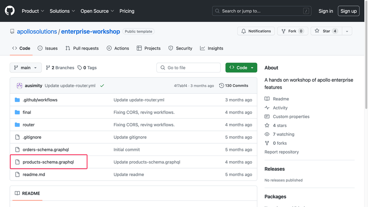The width and height of the screenshot is (368, 207).
Task: Click the .gitignore file icon
Action: 17,137
